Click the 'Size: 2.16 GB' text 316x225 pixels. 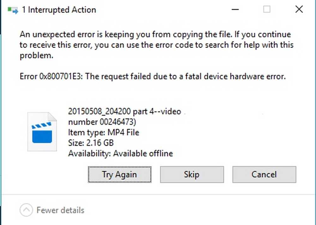click(91, 143)
